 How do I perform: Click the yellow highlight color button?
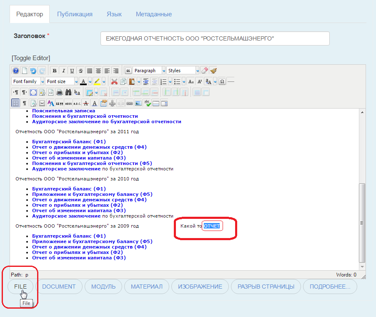click(97, 82)
